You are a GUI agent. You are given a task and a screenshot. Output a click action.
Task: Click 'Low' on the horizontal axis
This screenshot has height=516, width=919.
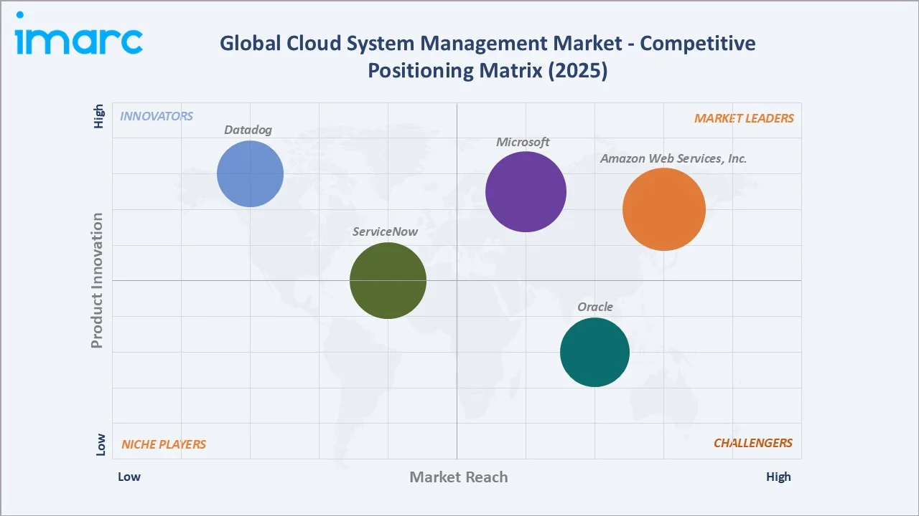point(129,477)
